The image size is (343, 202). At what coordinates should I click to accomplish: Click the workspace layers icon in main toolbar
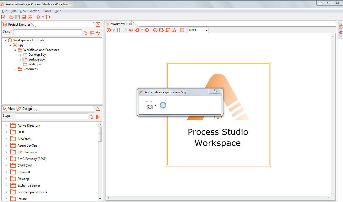38,17
